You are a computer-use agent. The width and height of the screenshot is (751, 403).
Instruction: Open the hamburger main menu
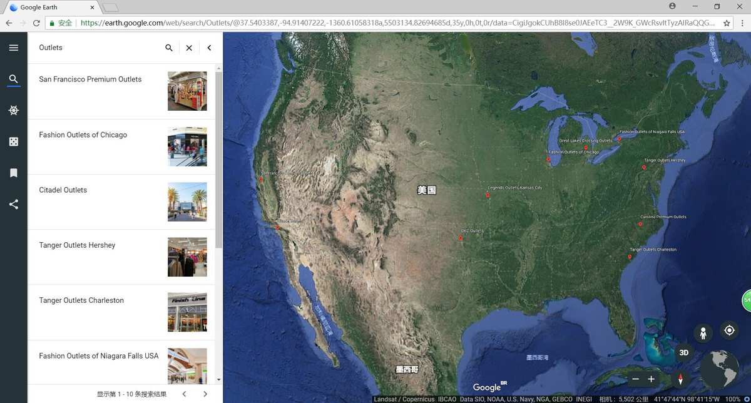pos(13,48)
